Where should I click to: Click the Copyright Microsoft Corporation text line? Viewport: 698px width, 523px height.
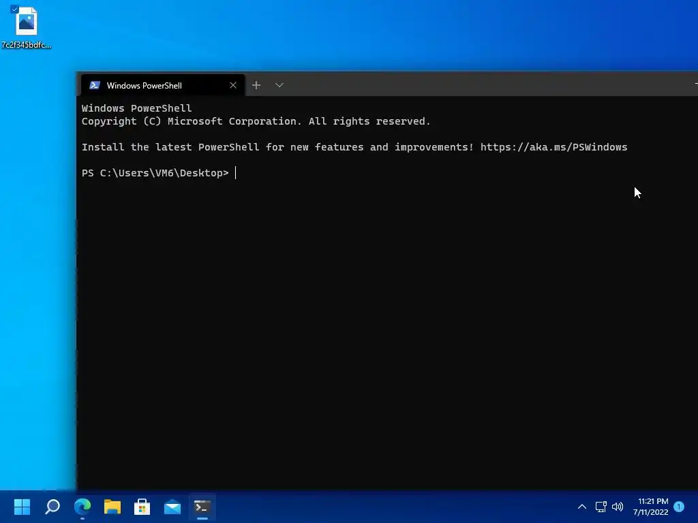tap(256, 121)
